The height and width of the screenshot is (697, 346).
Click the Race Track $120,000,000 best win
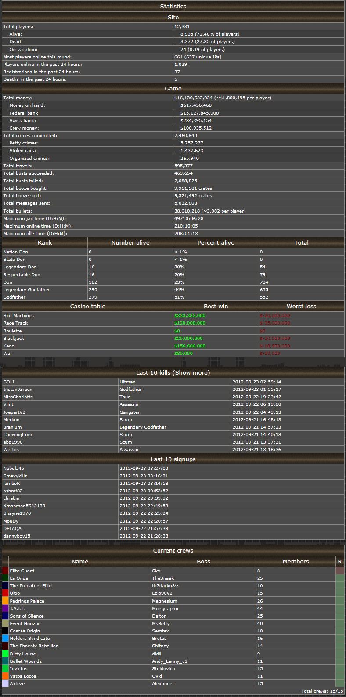pos(190,323)
